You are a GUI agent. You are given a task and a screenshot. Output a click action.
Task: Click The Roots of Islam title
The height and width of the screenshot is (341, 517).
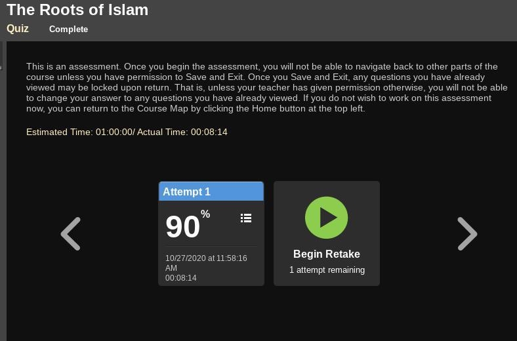coord(77,10)
